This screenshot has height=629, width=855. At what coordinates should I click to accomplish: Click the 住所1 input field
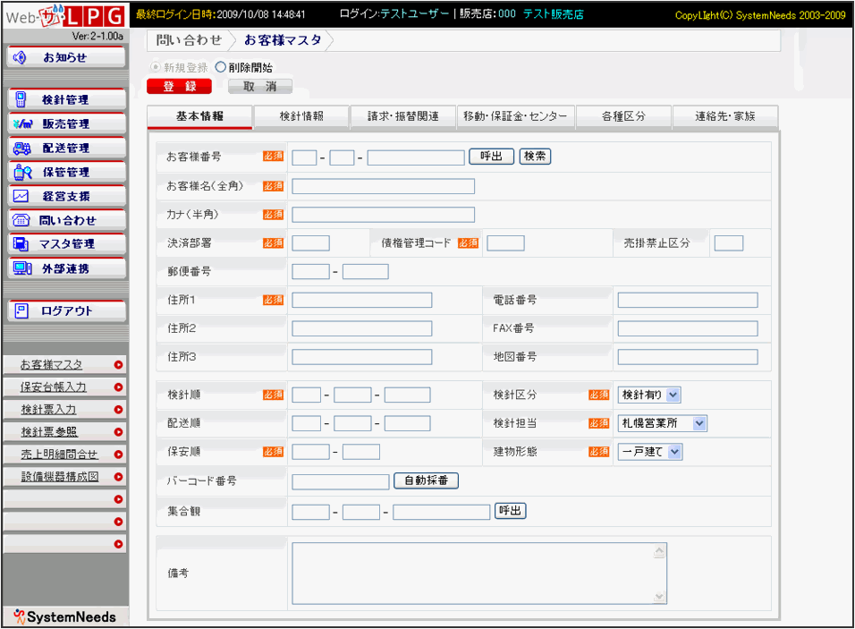[x=362, y=300]
